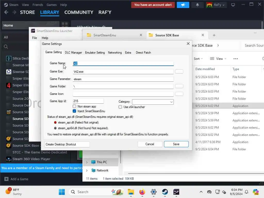Click the Steam forward arrow
The image size is (264, 198).
click(14, 12)
